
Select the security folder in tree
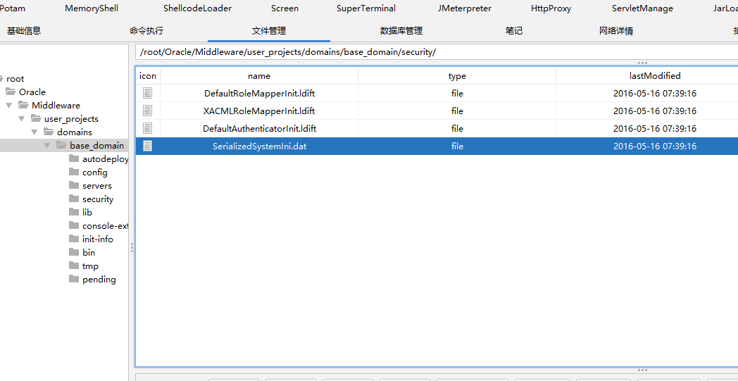click(97, 199)
